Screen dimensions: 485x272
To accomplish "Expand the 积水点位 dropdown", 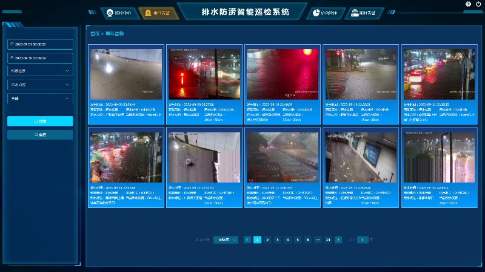I will pyautogui.click(x=40, y=85).
